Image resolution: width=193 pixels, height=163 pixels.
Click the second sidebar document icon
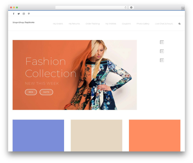[x=162, y=51]
